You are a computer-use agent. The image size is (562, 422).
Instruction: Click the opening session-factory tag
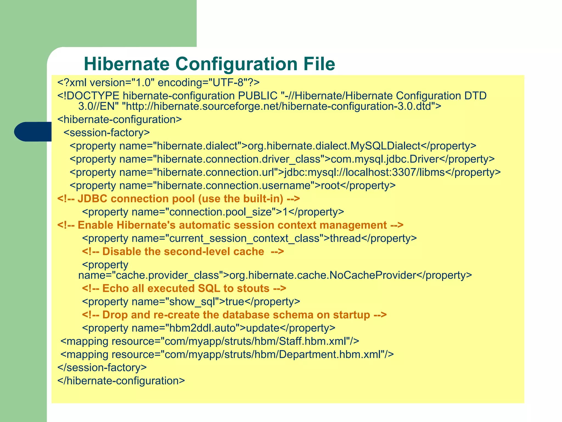(x=107, y=133)
